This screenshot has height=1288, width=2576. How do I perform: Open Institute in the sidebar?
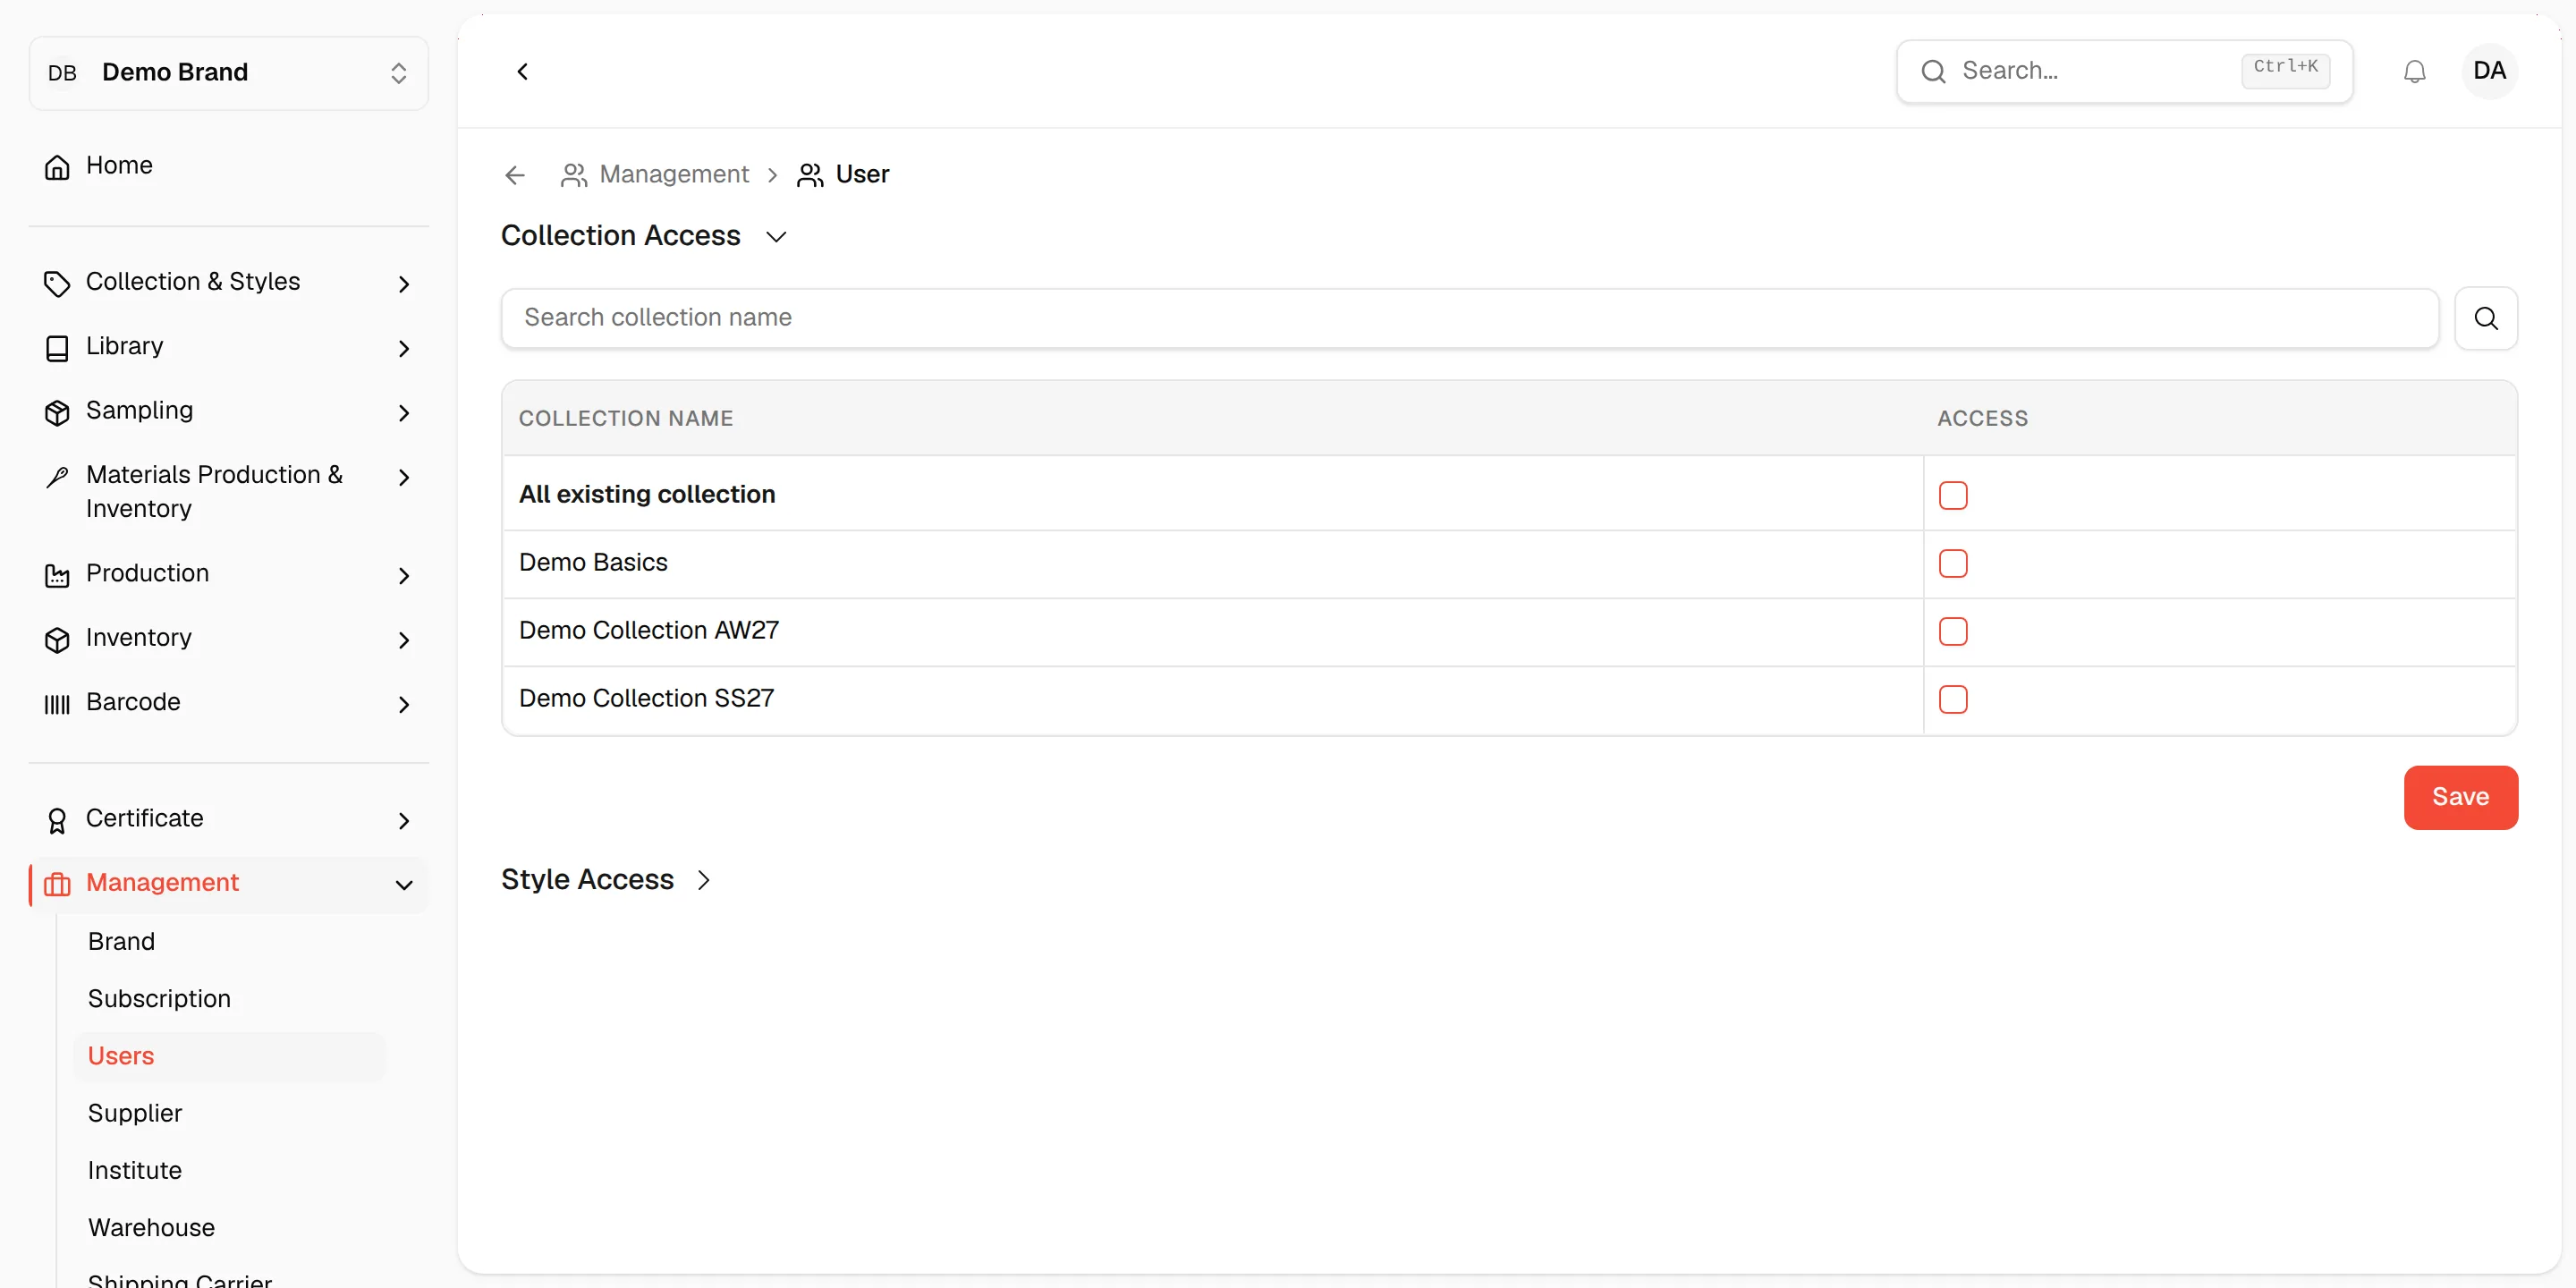(135, 1170)
